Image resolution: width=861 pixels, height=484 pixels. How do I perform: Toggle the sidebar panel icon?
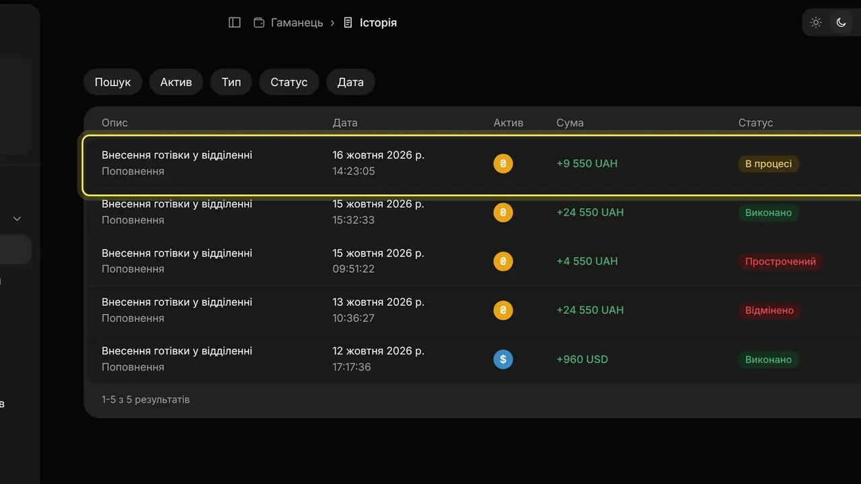235,22
